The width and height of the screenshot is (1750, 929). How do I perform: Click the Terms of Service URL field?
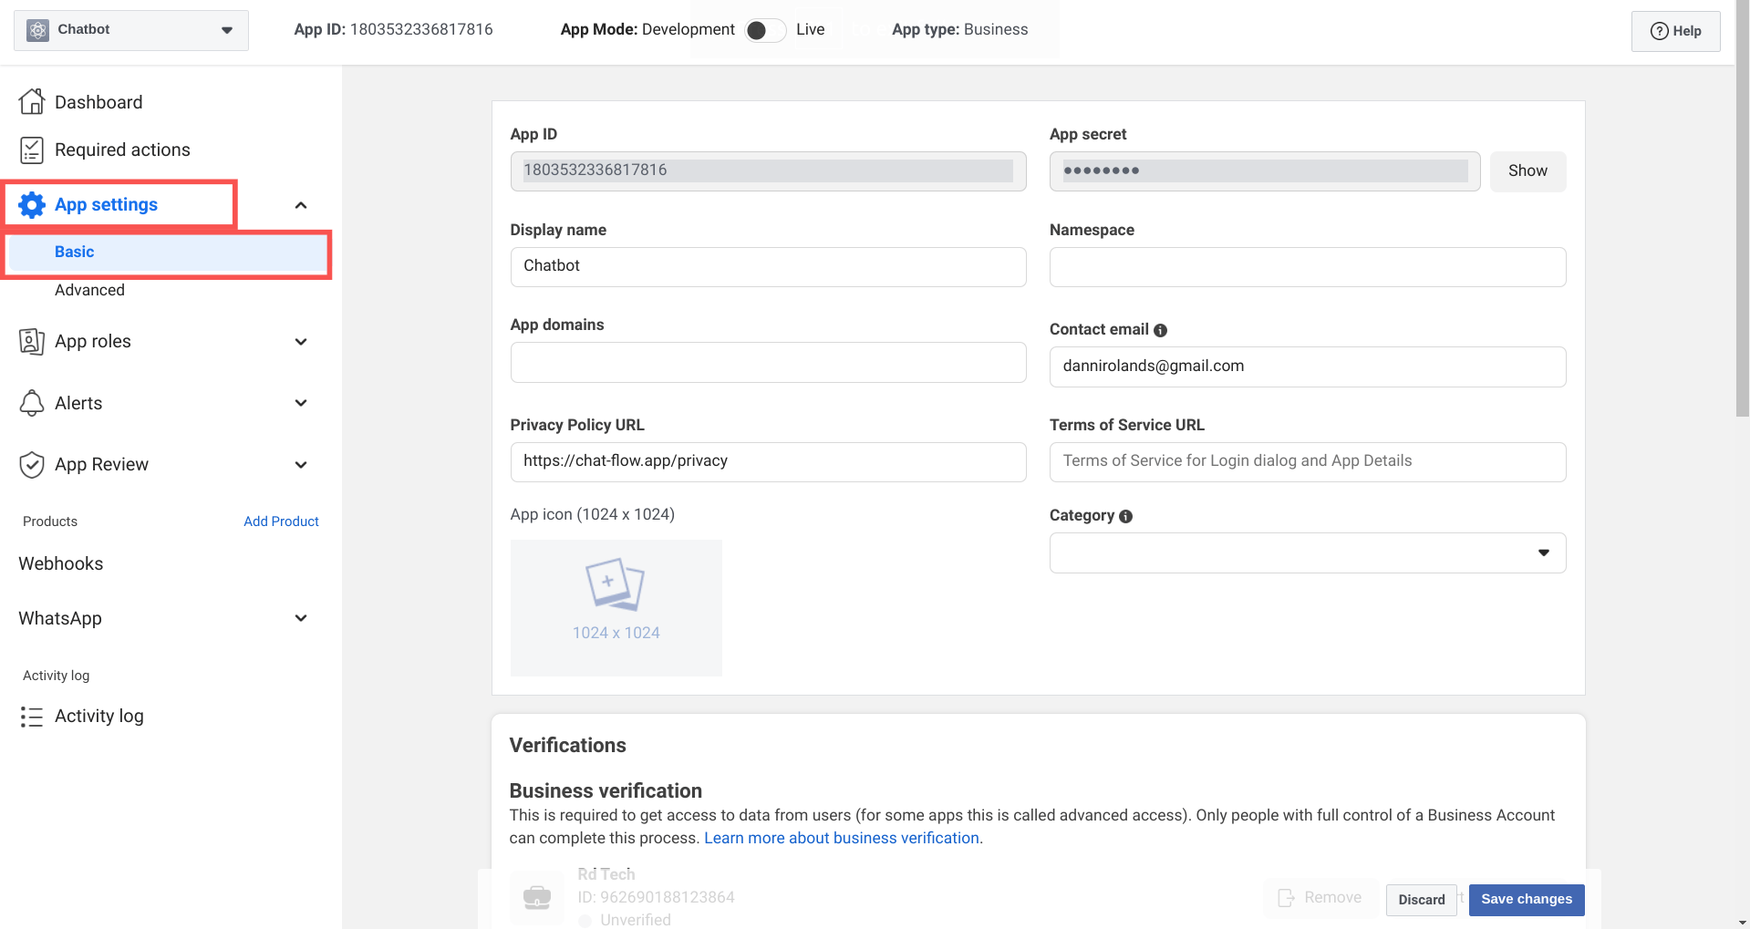[x=1307, y=461]
